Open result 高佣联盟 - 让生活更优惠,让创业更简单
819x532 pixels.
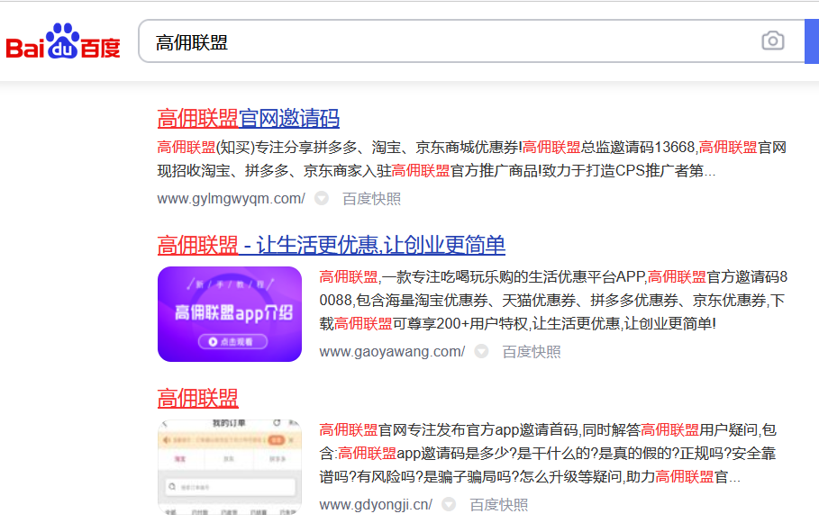click(332, 246)
